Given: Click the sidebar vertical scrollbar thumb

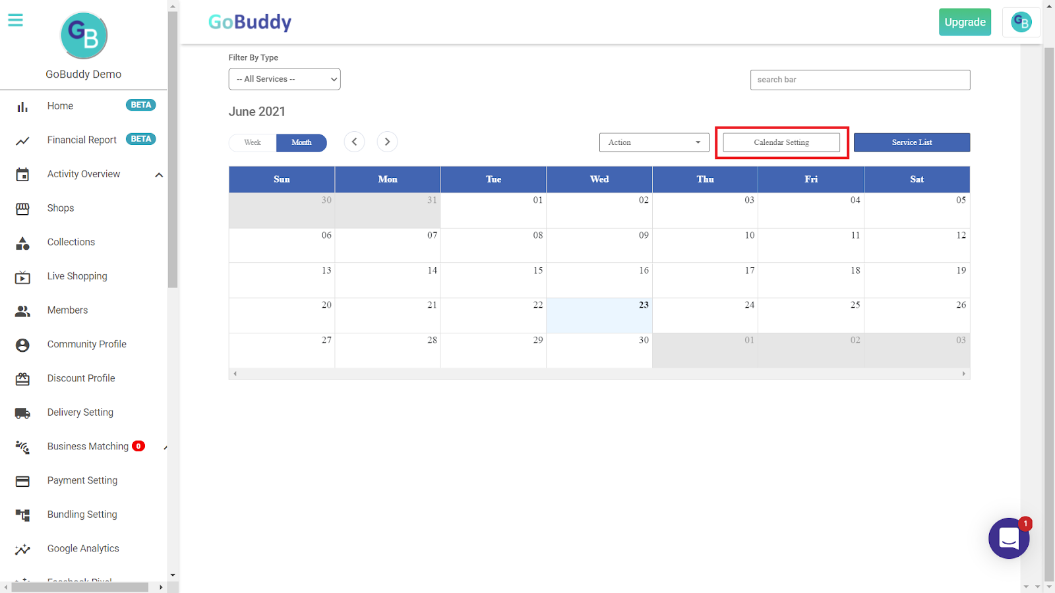Looking at the screenshot, I should (173, 150).
